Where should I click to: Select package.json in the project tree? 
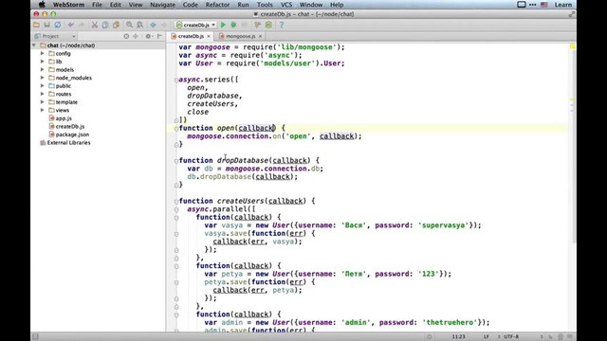[72, 135]
